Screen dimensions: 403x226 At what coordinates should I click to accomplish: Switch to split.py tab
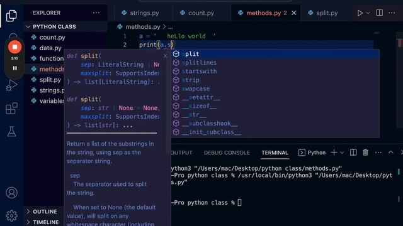(323, 13)
